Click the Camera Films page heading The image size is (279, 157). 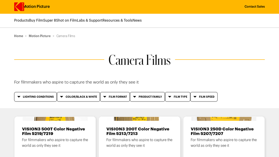pyautogui.click(x=139, y=60)
